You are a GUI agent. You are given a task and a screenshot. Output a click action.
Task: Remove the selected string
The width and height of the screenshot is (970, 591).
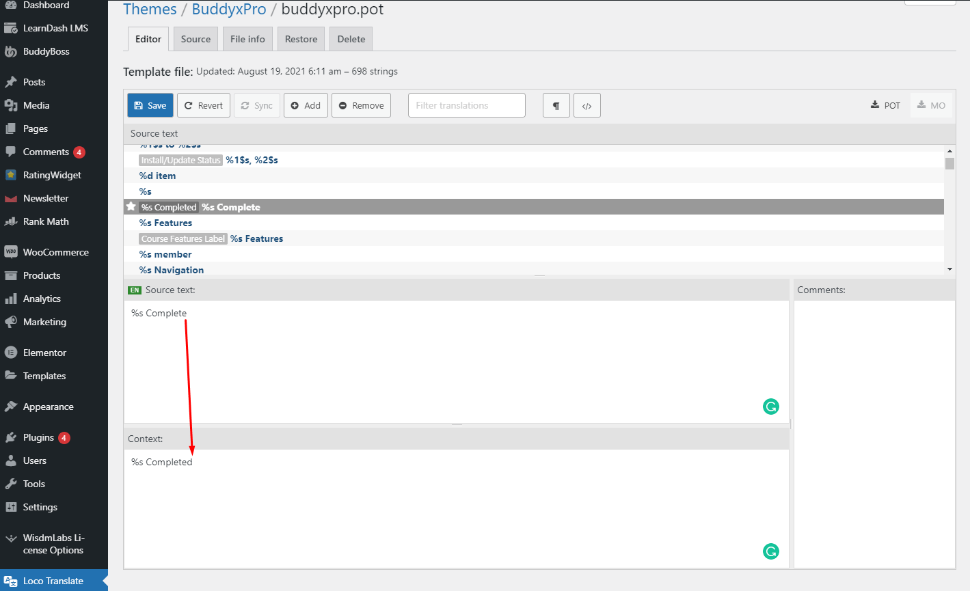pyautogui.click(x=361, y=105)
